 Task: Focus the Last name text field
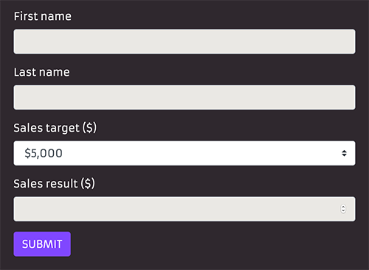click(x=184, y=97)
